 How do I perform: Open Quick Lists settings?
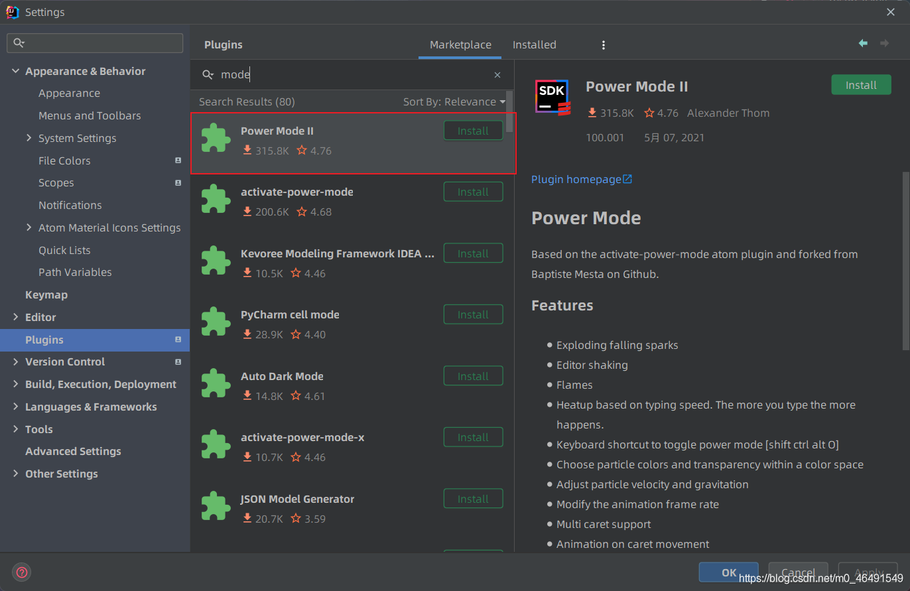coord(64,250)
